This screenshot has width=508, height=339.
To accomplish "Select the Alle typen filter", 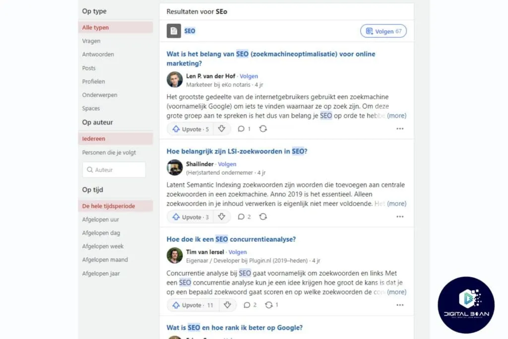I will (x=115, y=28).
